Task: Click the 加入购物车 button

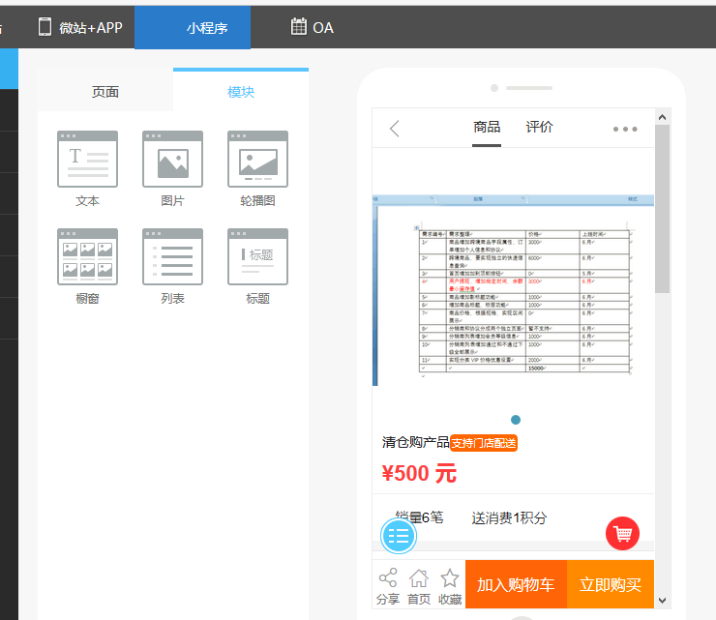Action: (516, 584)
